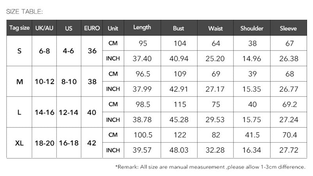Click the shoulder value "16.34" inch cell
Viewport: 313px width, 176px height.
pos(252,151)
